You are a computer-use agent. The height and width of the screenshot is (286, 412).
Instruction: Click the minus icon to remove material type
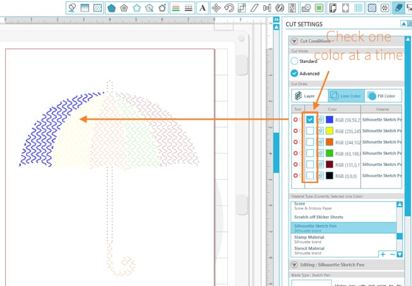coord(391,254)
